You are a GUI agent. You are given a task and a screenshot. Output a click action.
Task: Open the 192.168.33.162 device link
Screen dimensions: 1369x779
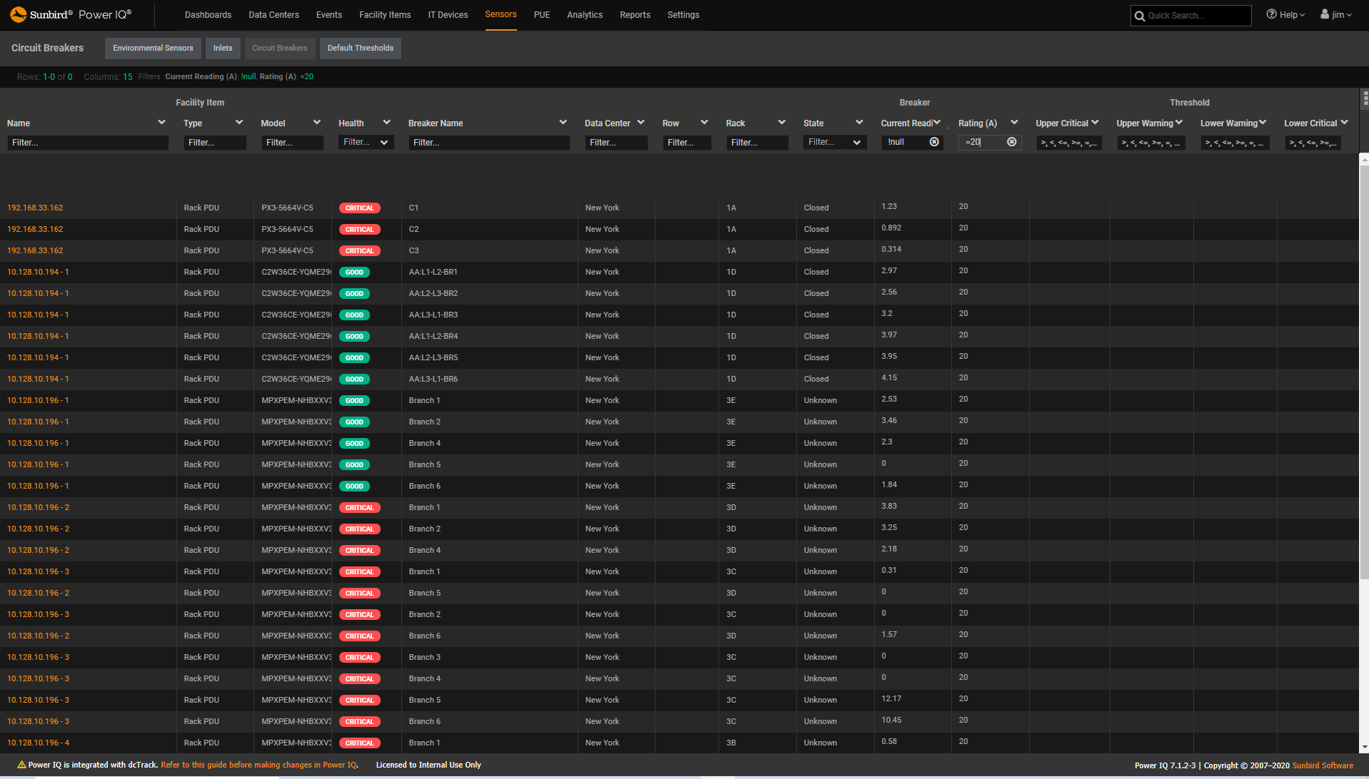[x=35, y=208]
